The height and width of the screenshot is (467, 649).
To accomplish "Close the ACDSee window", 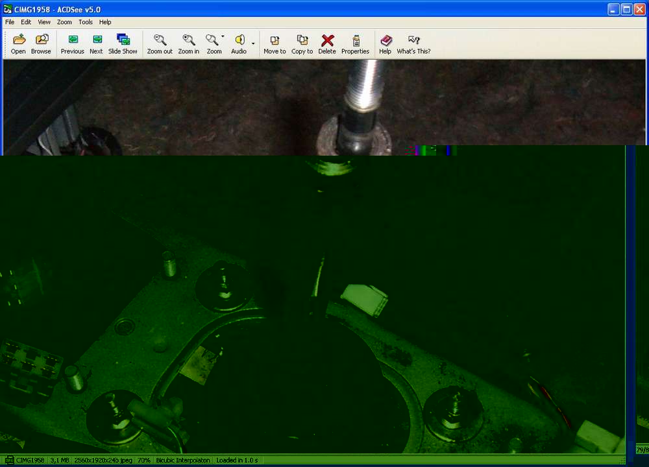I will pyautogui.click(x=639, y=10).
